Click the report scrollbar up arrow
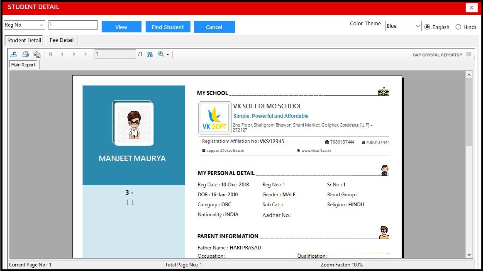This screenshot has width=483, height=271. click(469, 75)
